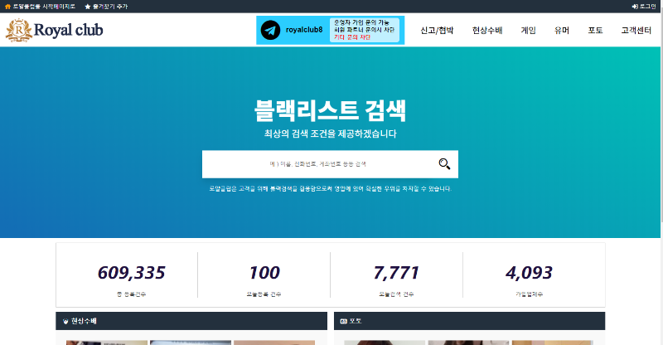Click the home icon in top bar
Screen dimensions: 663x345
click(7, 6)
